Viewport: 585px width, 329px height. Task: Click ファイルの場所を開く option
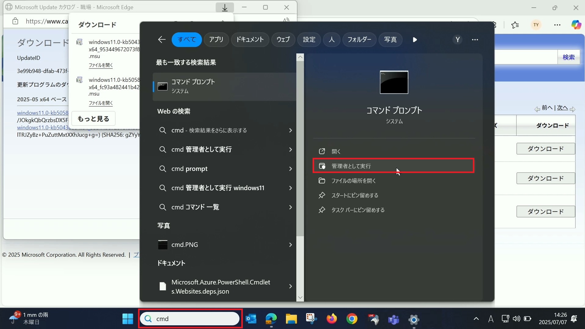click(353, 181)
